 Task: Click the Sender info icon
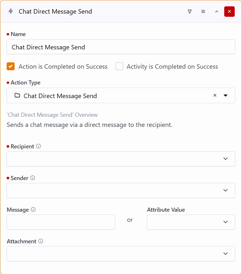tap(33, 178)
